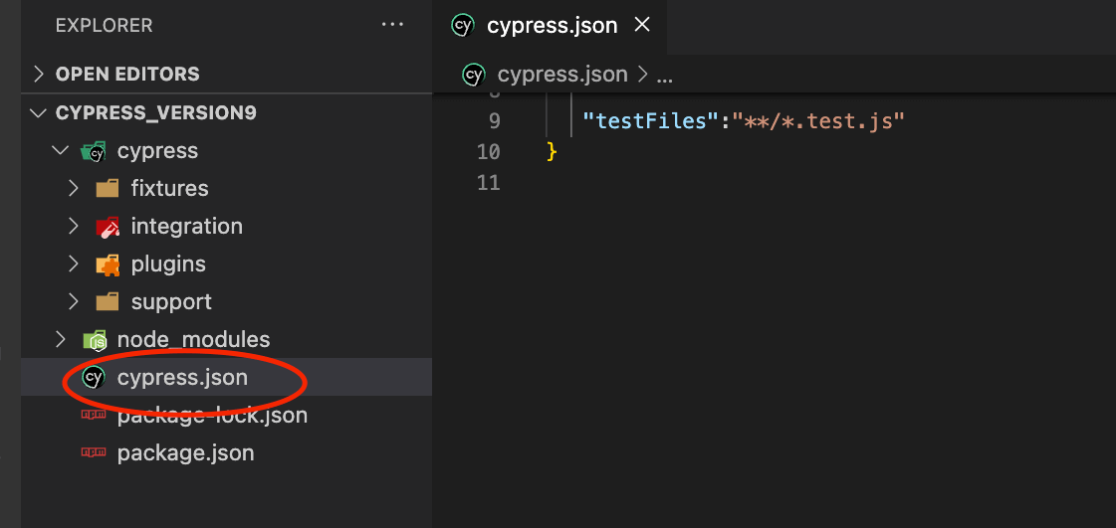Expand the OPEN EDITORS section chevron
Screen dimensions: 1116x528
[x=40, y=74]
